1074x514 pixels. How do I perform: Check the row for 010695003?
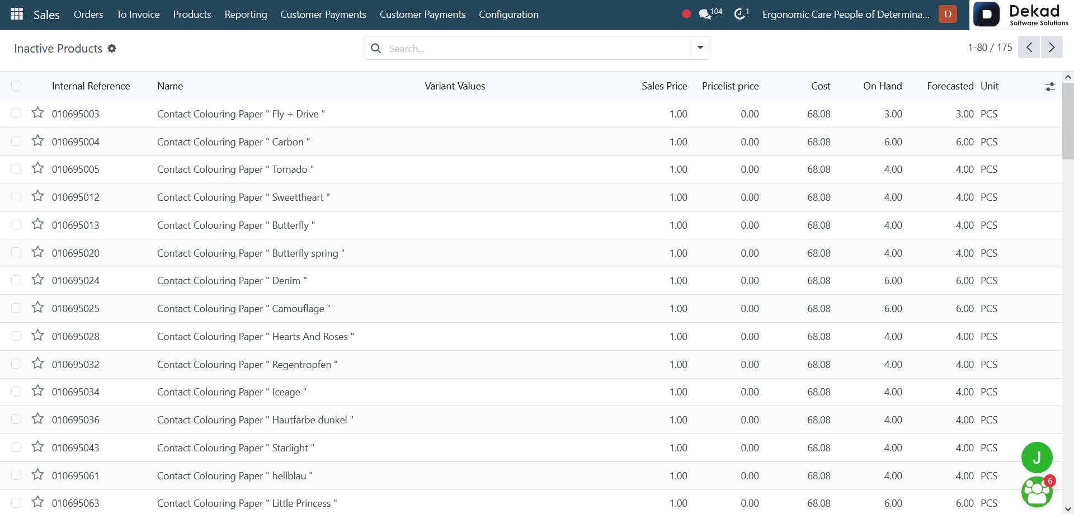(x=16, y=114)
